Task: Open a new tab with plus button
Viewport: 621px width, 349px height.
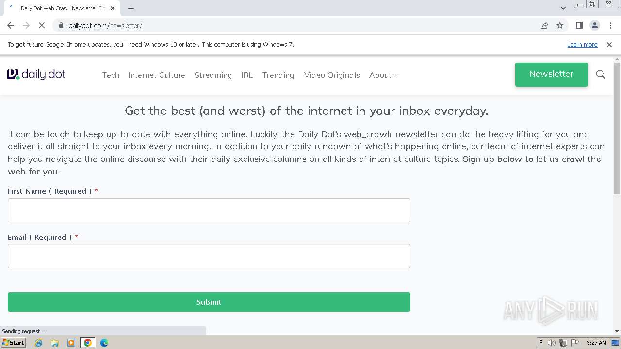Action: coord(131,8)
